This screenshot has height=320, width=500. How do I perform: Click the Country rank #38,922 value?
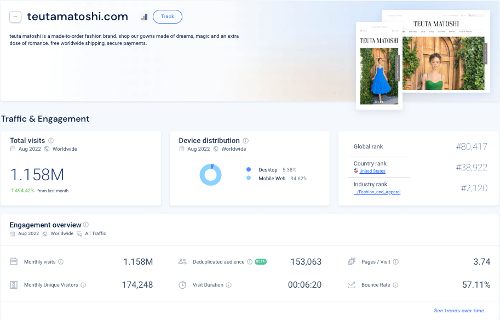[x=472, y=167]
